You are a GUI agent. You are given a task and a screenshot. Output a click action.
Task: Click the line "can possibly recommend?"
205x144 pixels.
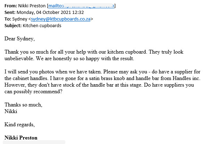33,91
